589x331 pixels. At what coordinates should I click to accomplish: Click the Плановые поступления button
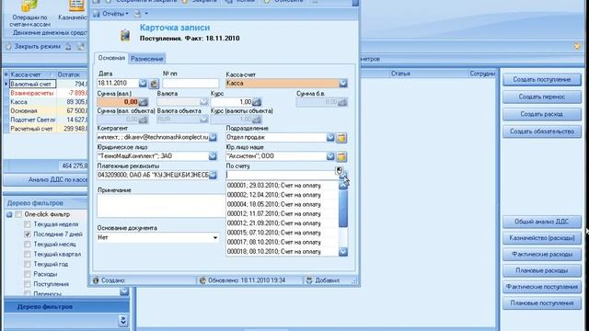click(542, 302)
